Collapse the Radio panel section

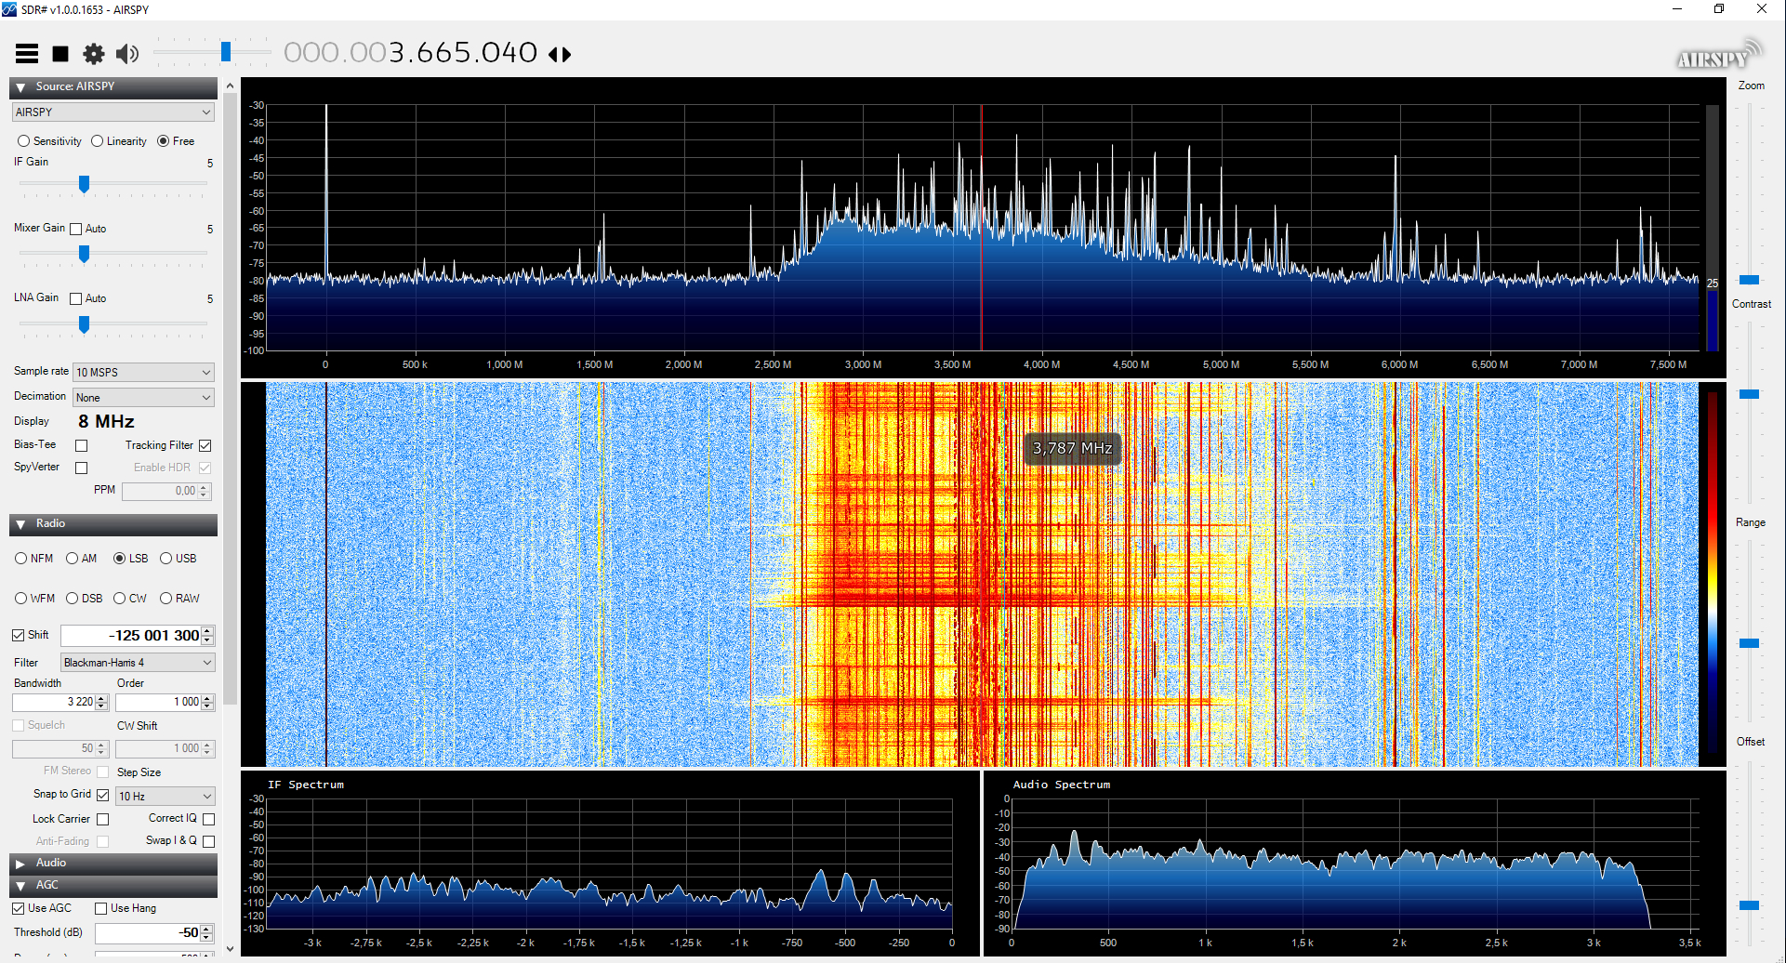pyautogui.click(x=20, y=524)
